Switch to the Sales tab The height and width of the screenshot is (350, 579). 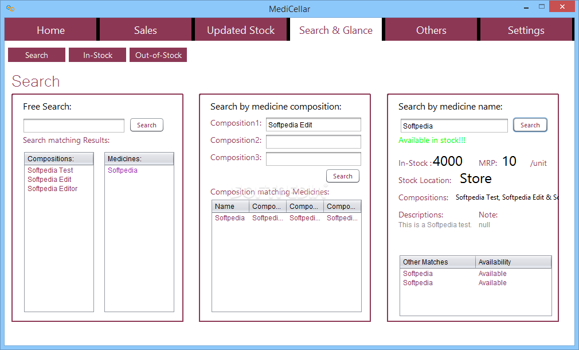[x=146, y=30]
